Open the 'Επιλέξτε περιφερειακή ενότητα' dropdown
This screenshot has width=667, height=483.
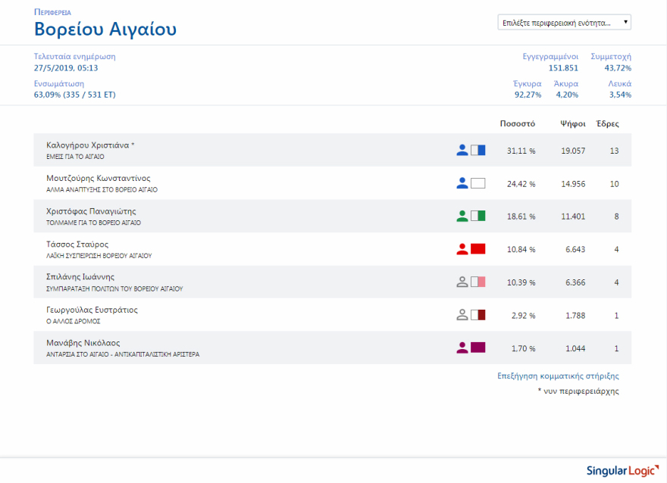click(x=565, y=23)
